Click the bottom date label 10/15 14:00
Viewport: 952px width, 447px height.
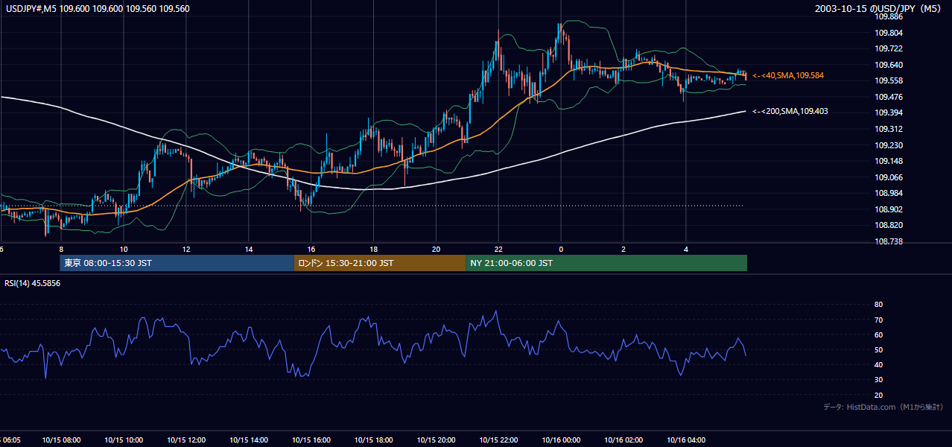tap(249, 440)
